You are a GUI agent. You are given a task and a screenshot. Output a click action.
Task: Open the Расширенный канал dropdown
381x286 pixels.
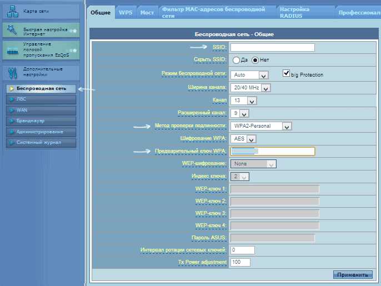pos(240,113)
